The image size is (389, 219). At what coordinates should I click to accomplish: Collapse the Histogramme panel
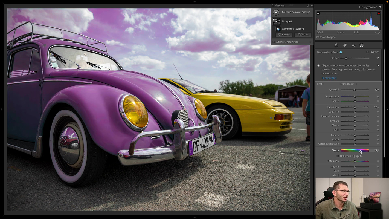click(380, 7)
